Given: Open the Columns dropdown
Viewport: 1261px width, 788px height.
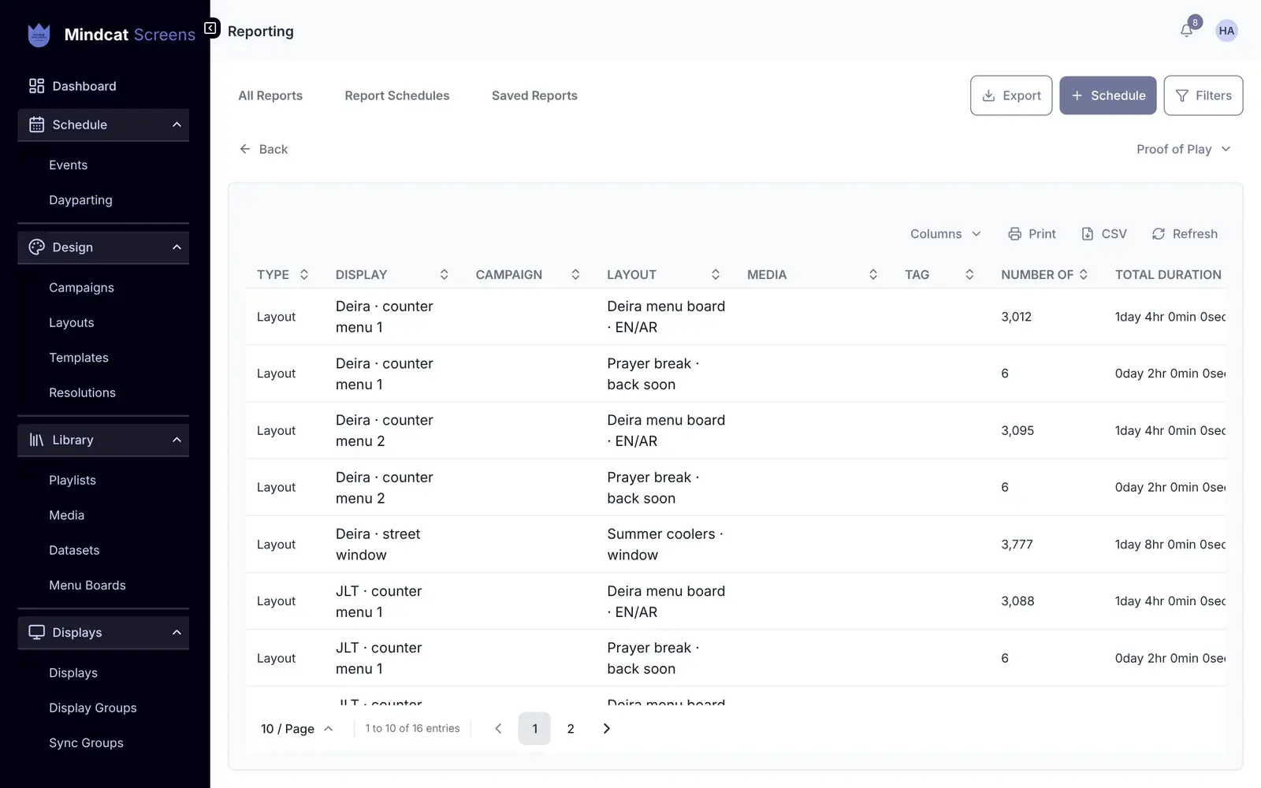Looking at the screenshot, I should [946, 234].
